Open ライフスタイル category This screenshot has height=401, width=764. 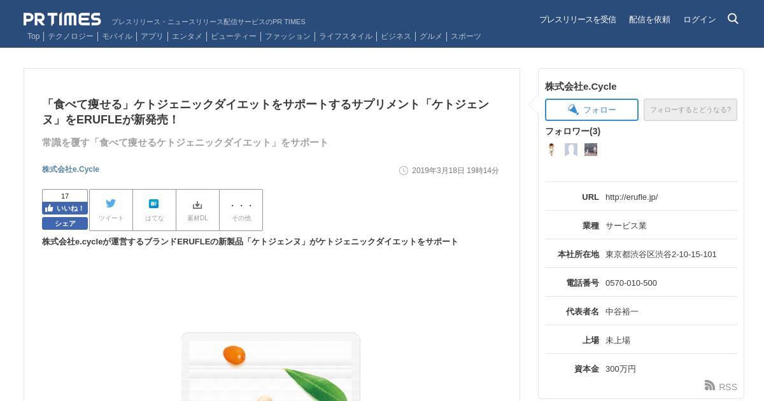tap(346, 36)
